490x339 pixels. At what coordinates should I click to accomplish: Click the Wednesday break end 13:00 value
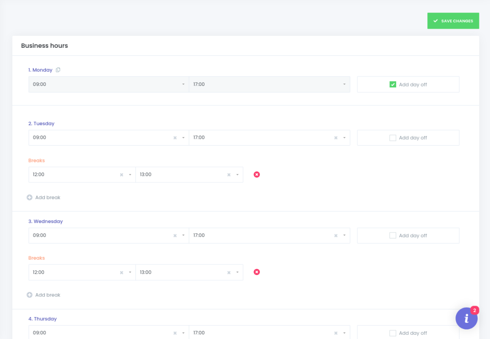tap(145, 272)
